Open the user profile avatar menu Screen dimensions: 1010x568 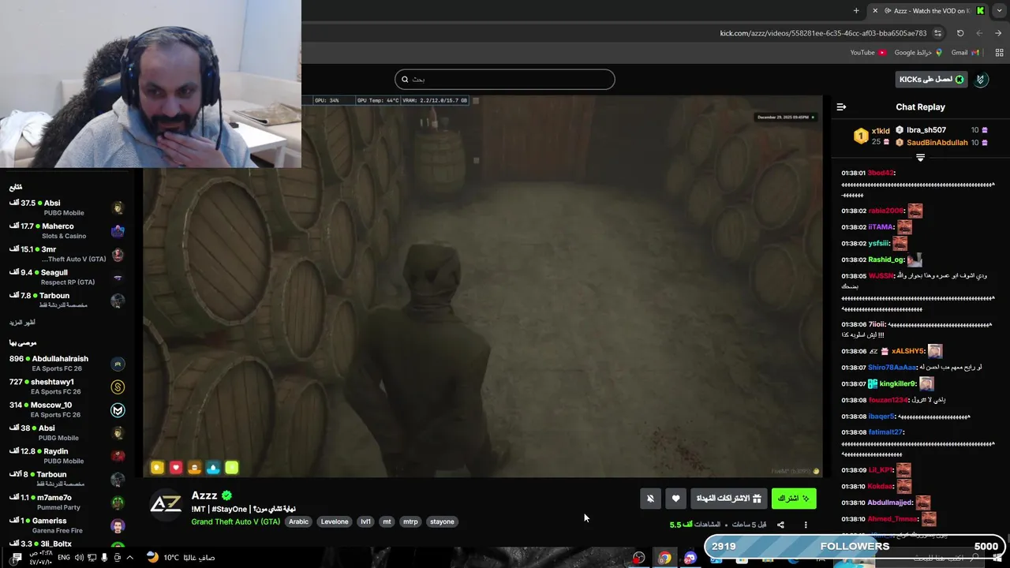981,80
